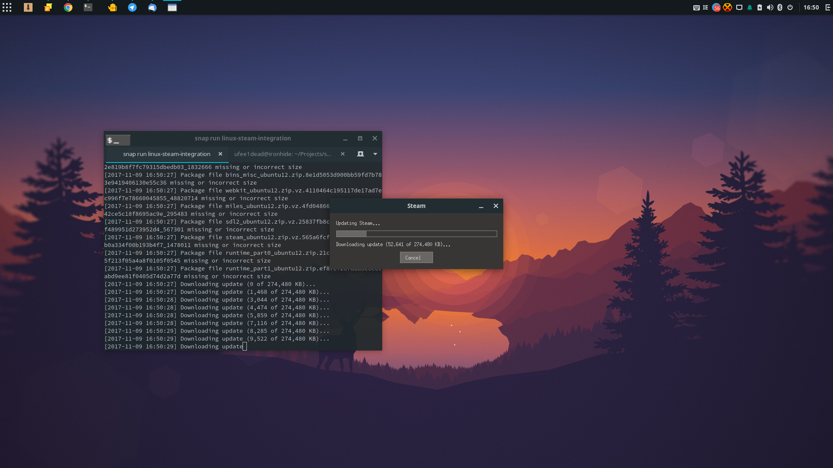This screenshot has height=468, width=833.
Task: Open the terminal tab list dropdown arrow
Action: pyautogui.click(x=375, y=154)
